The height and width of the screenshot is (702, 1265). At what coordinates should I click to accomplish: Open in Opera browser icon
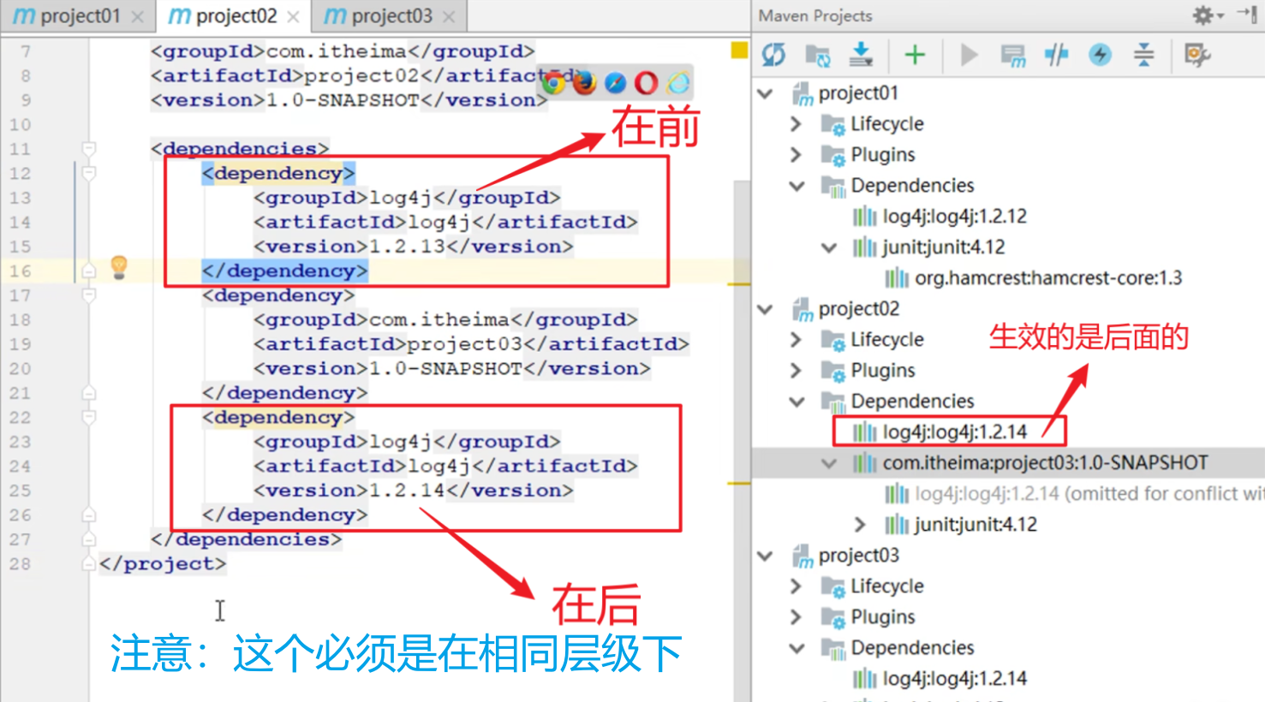click(647, 83)
